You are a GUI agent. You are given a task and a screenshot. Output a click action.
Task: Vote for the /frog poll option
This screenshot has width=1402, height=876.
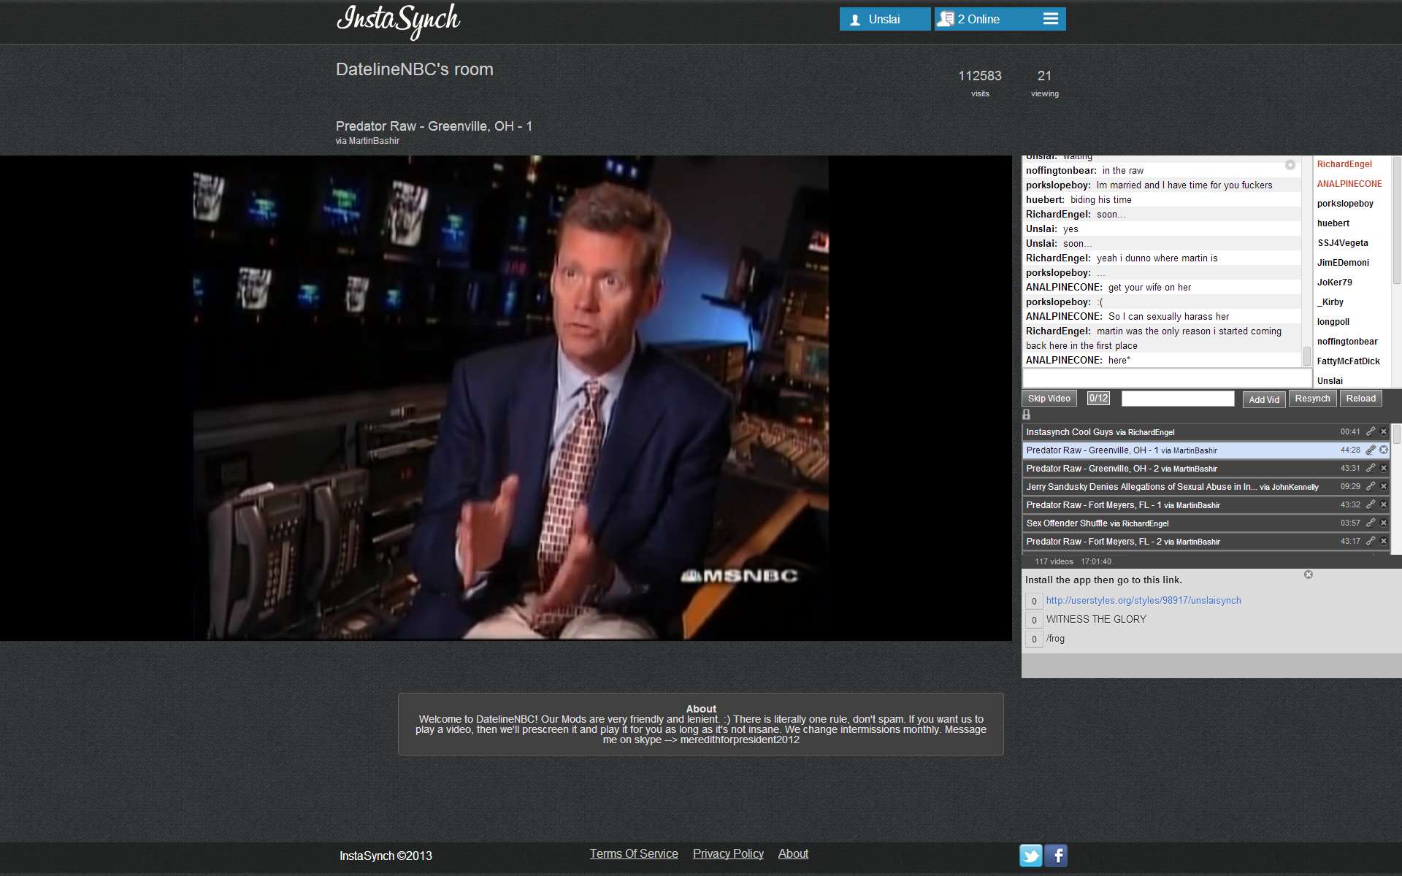1034,639
